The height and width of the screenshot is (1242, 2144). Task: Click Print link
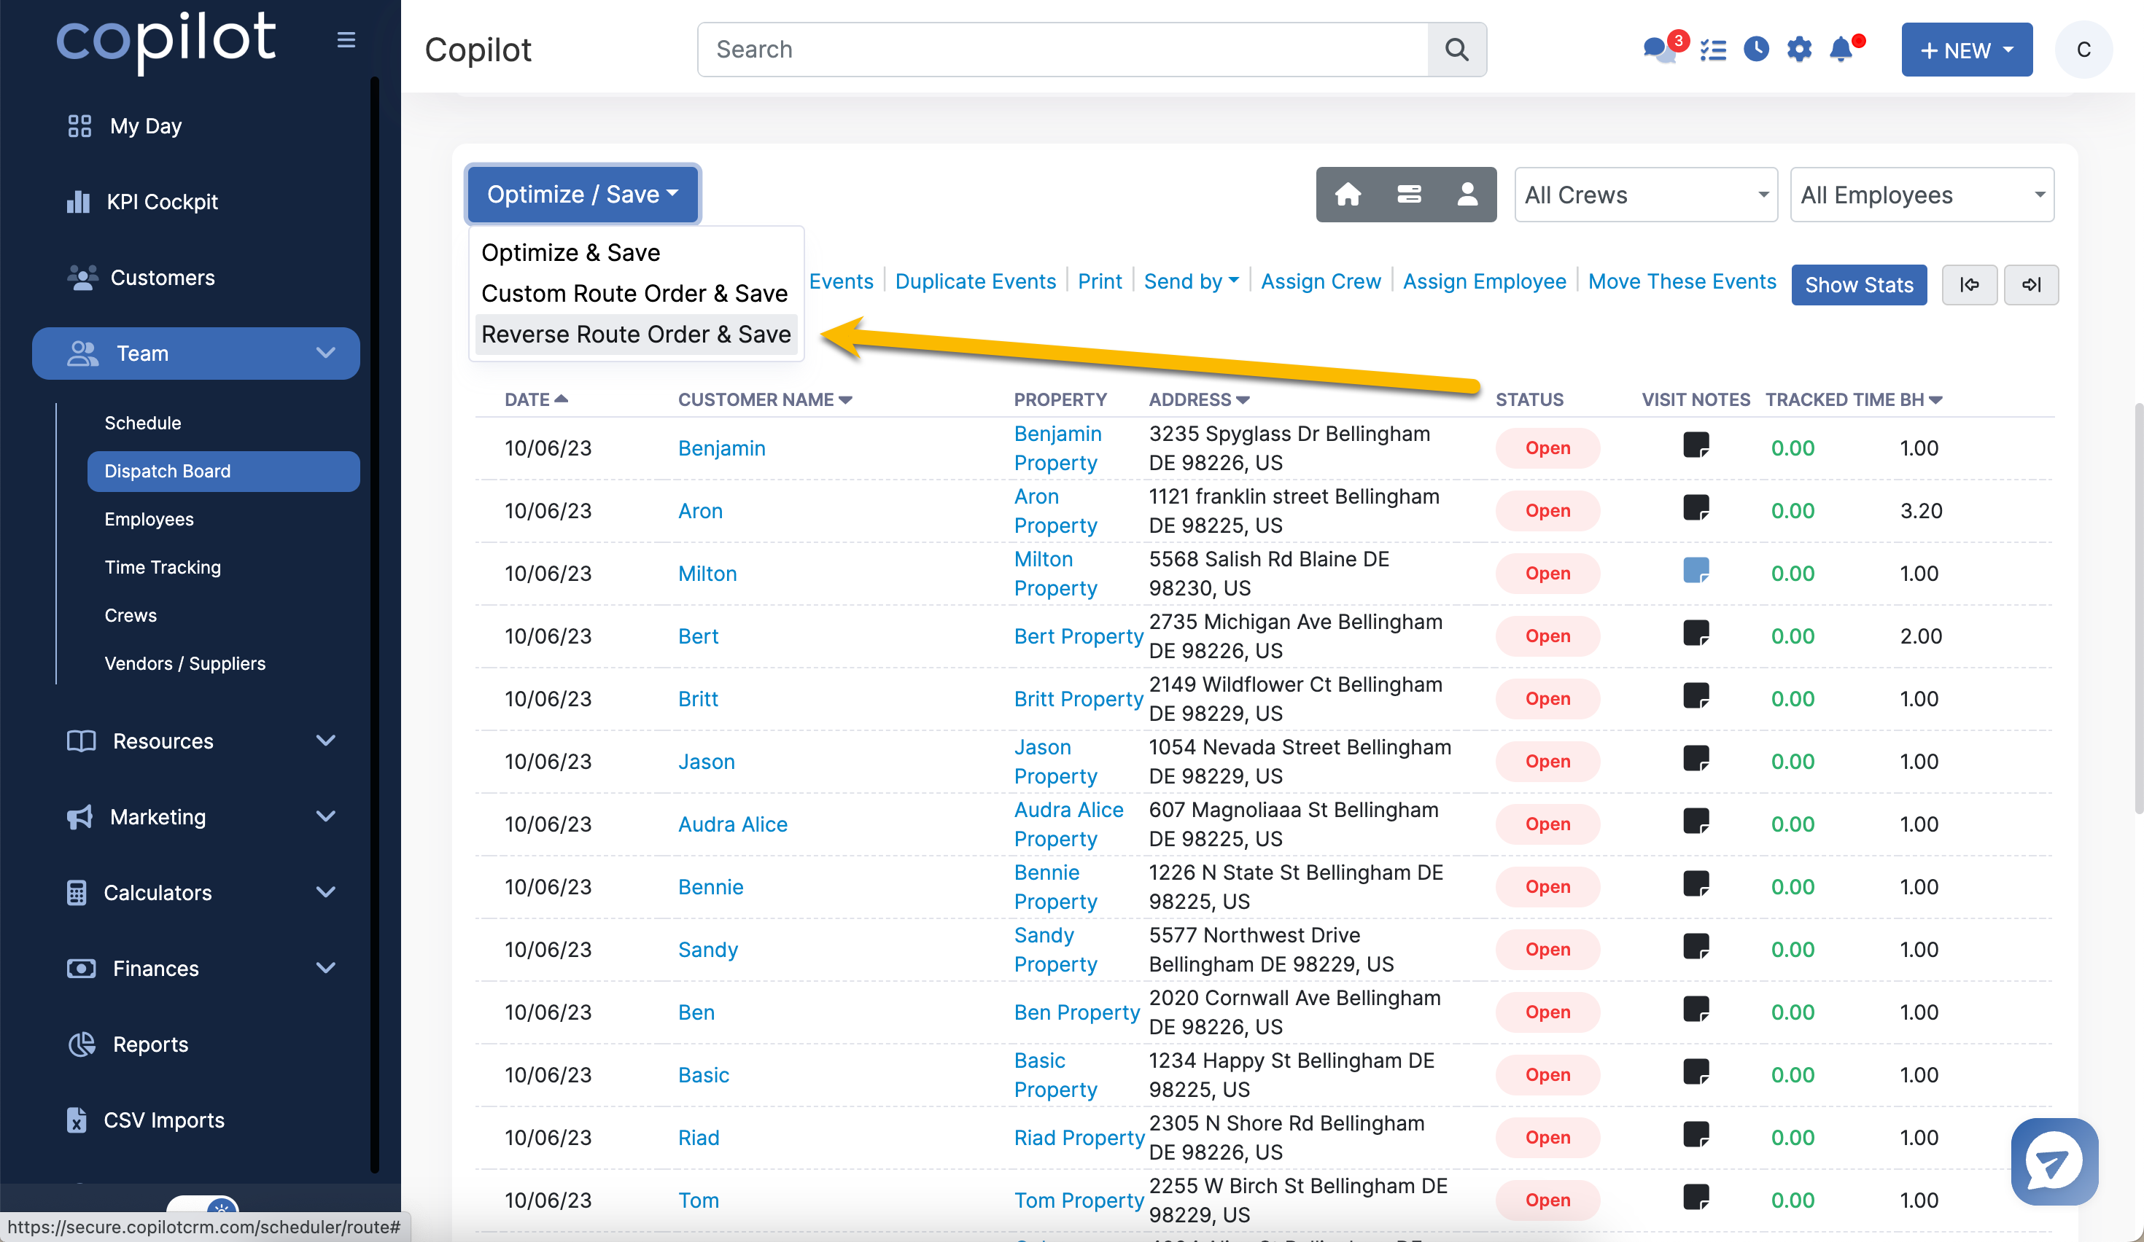pyautogui.click(x=1099, y=281)
